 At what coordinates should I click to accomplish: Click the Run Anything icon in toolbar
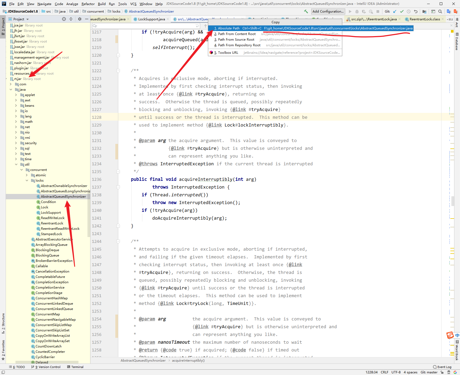[x=433, y=12]
